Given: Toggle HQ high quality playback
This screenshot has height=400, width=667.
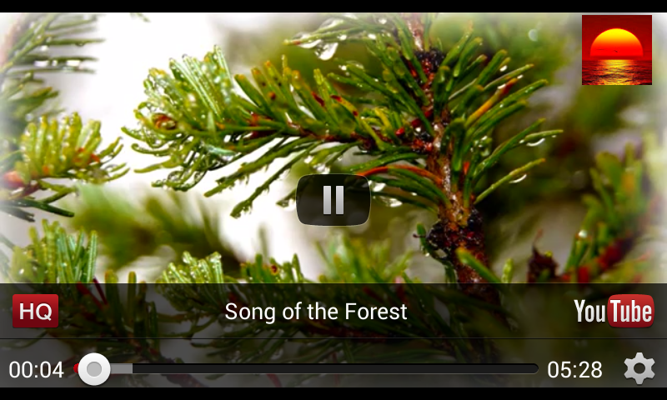Looking at the screenshot, I should (x=35, y=311).
